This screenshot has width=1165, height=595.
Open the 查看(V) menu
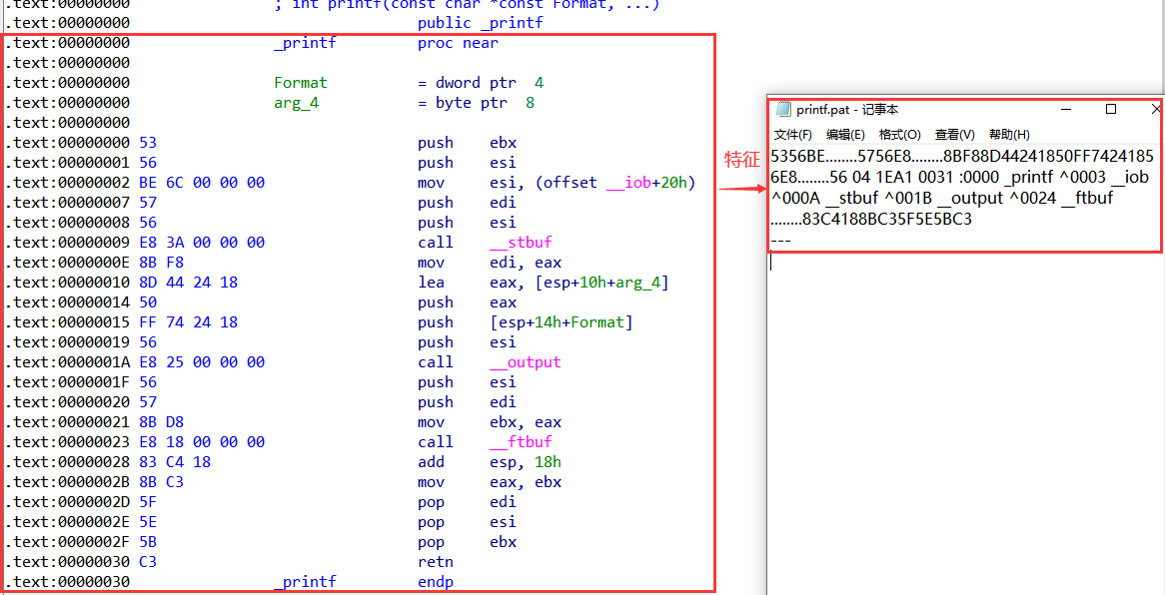point(954,135)
